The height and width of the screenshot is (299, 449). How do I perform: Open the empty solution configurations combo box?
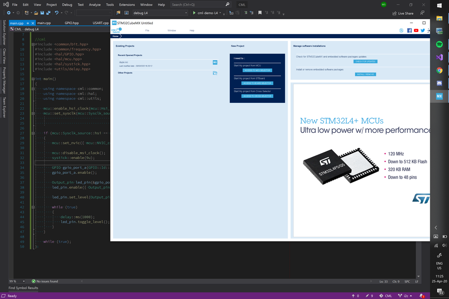point(94,13)
